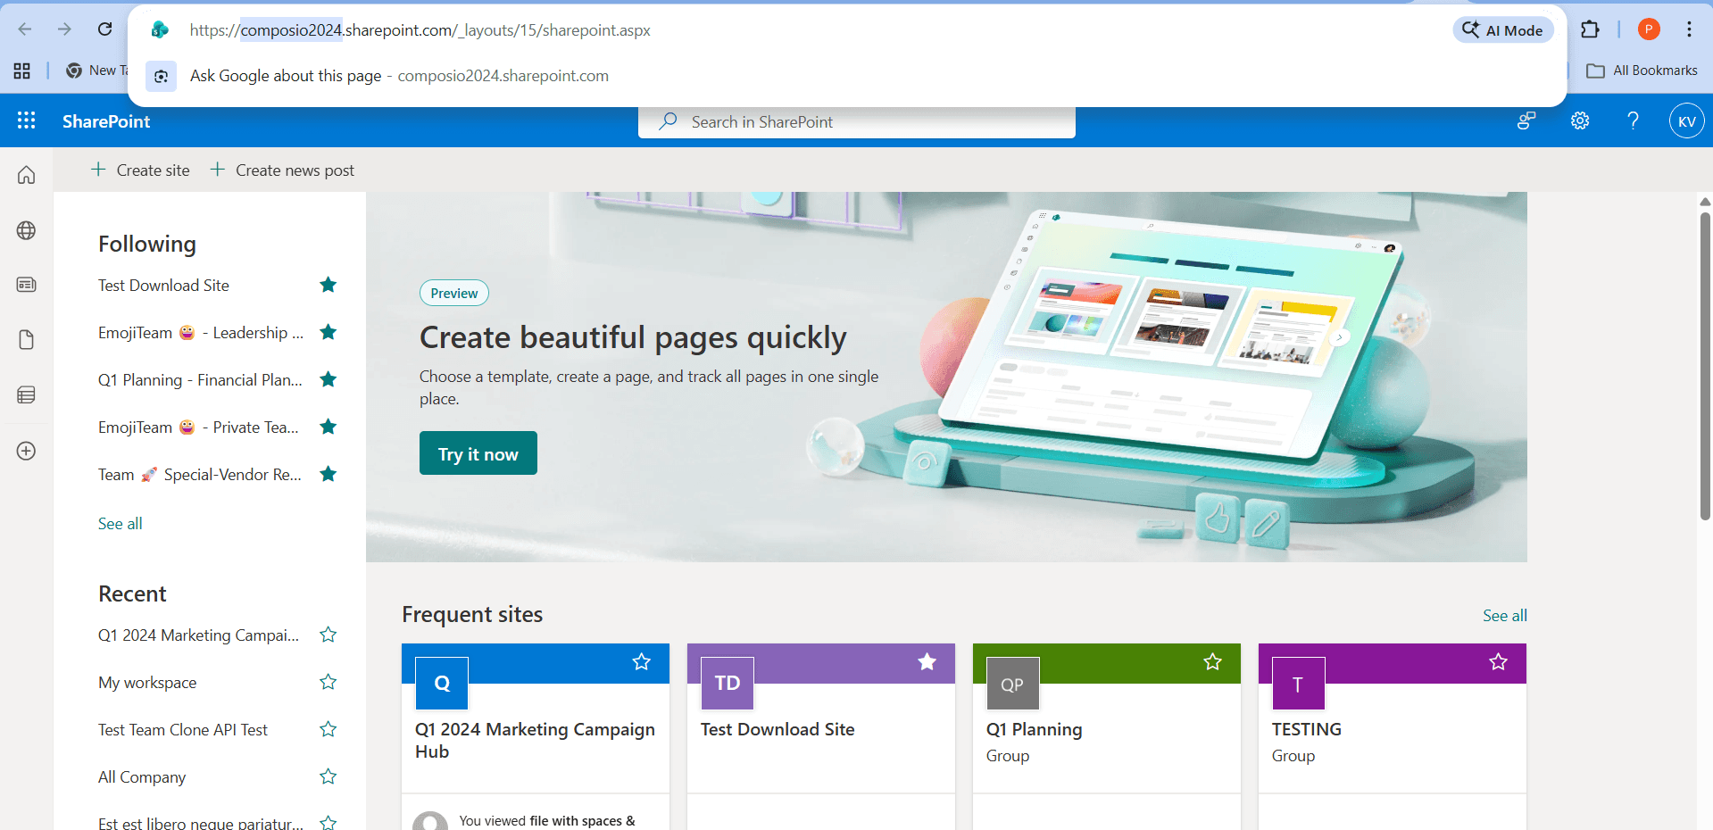Click the browser forward arrow

pos(64,29)
